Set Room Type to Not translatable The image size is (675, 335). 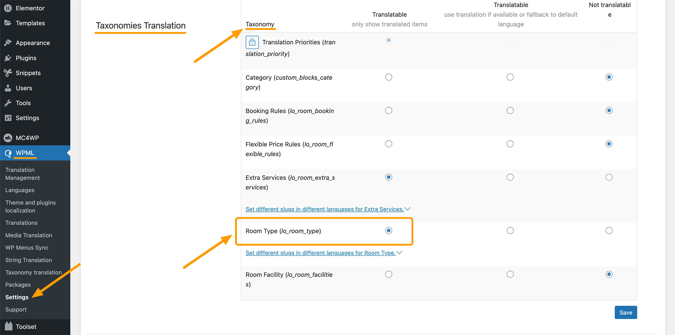click(x=609, y=230)
